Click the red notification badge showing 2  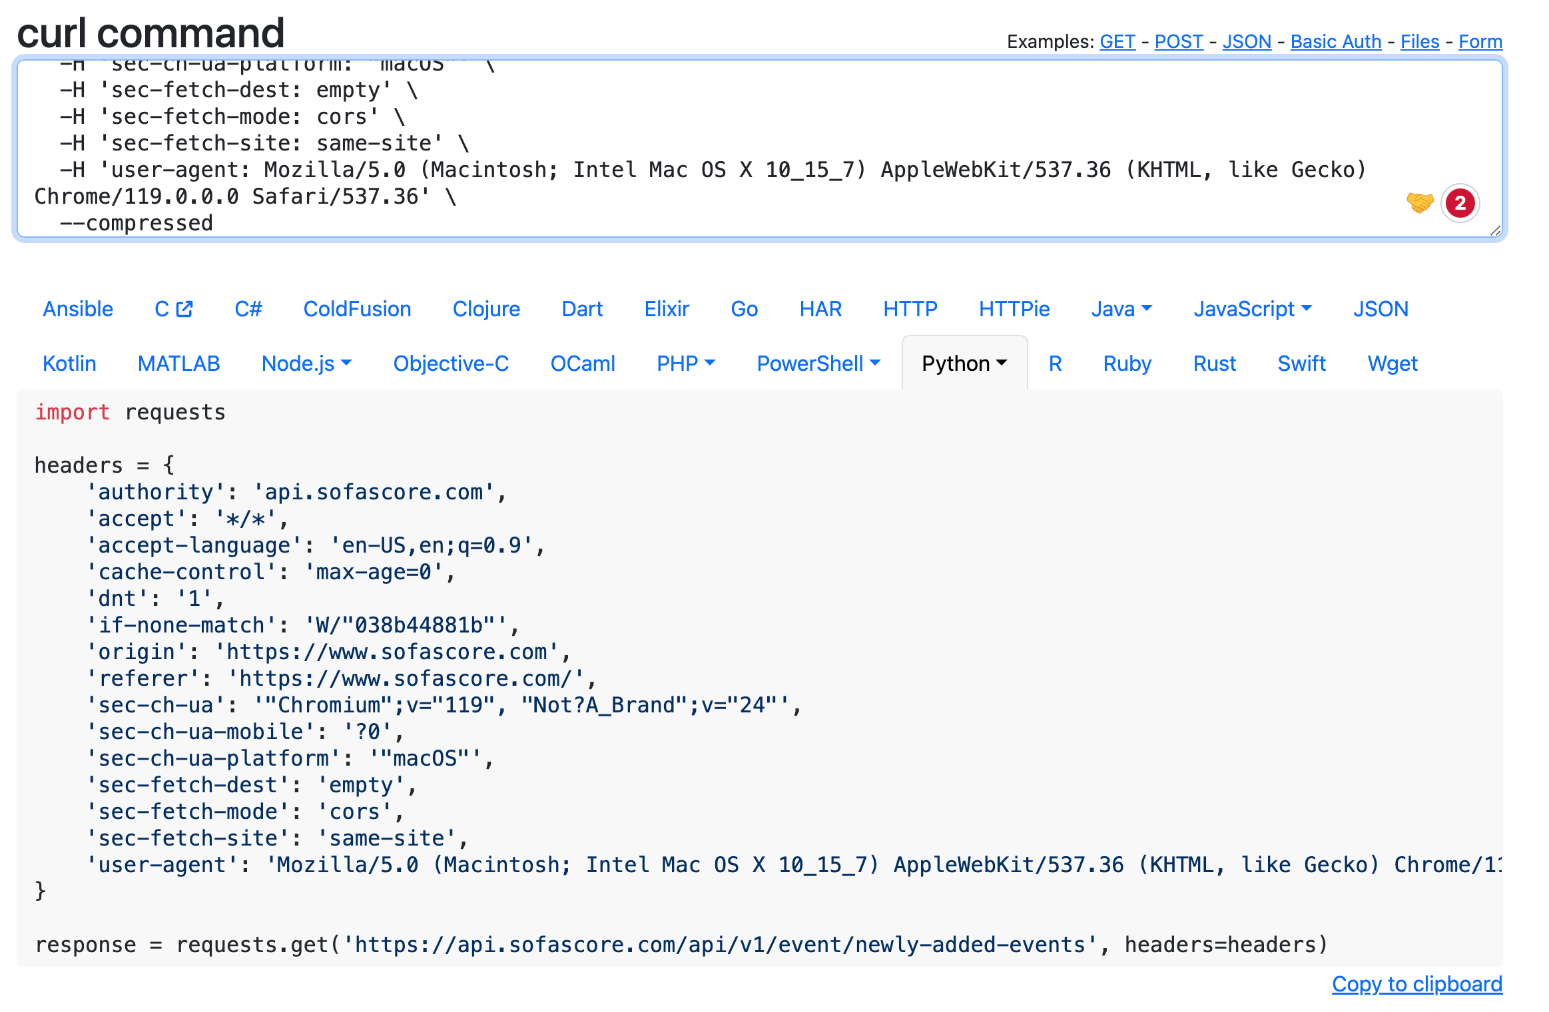pos(1460,204)
